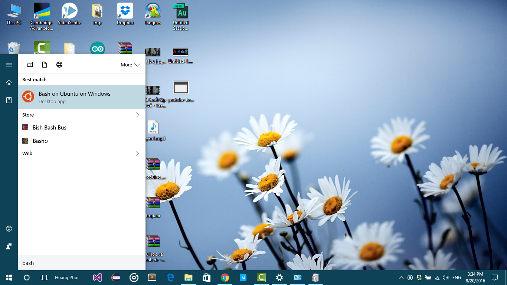Select Untitled Session Audition file
507x285 pixels.
pyautogui.click(x=181, y=17)
